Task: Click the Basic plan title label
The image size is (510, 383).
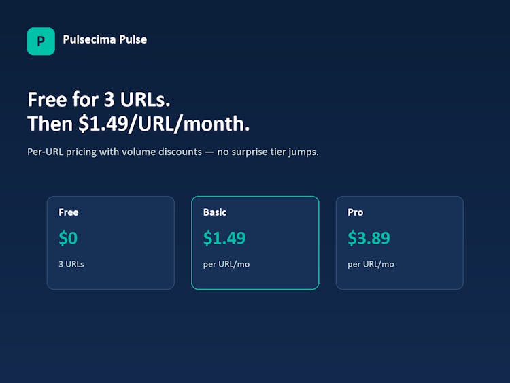Action: pyautogui.click(x=215, y=212)
